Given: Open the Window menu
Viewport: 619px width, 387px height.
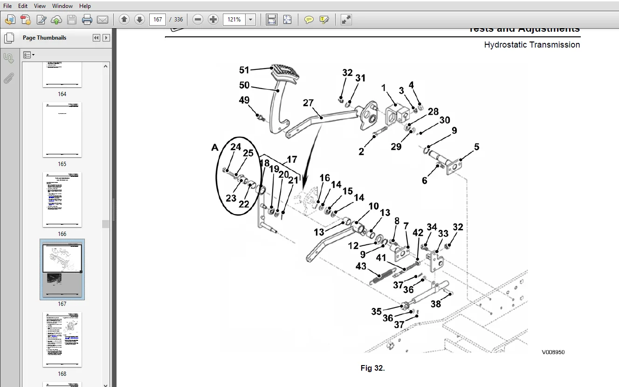Looking at the screenshot, I should (62, 6).
